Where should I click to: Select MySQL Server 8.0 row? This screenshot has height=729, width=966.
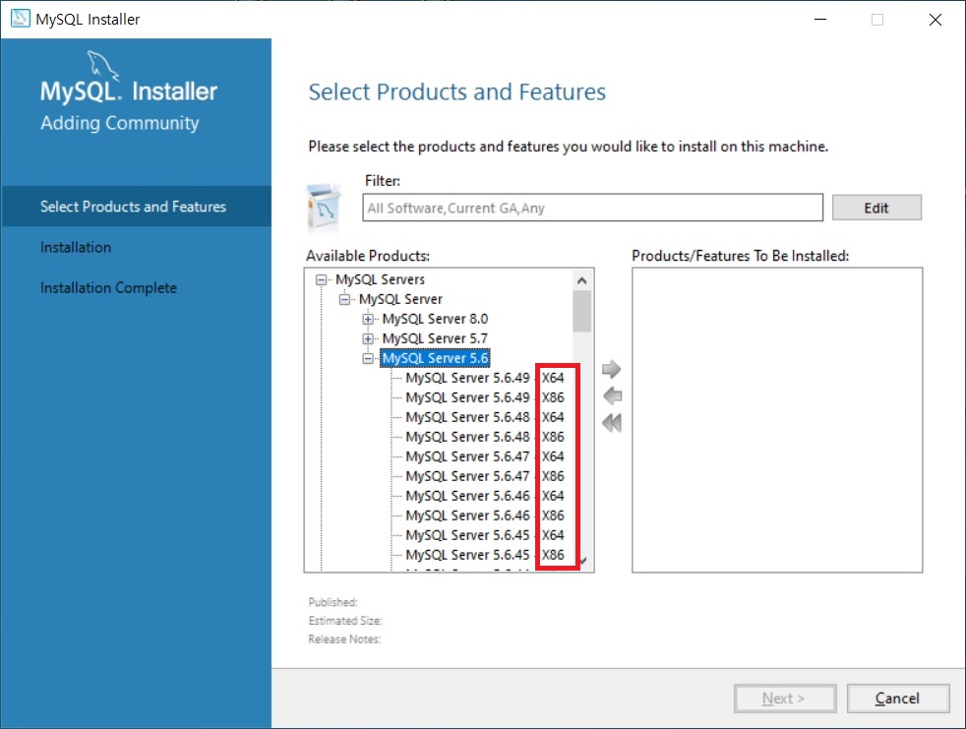click(435, 319)
